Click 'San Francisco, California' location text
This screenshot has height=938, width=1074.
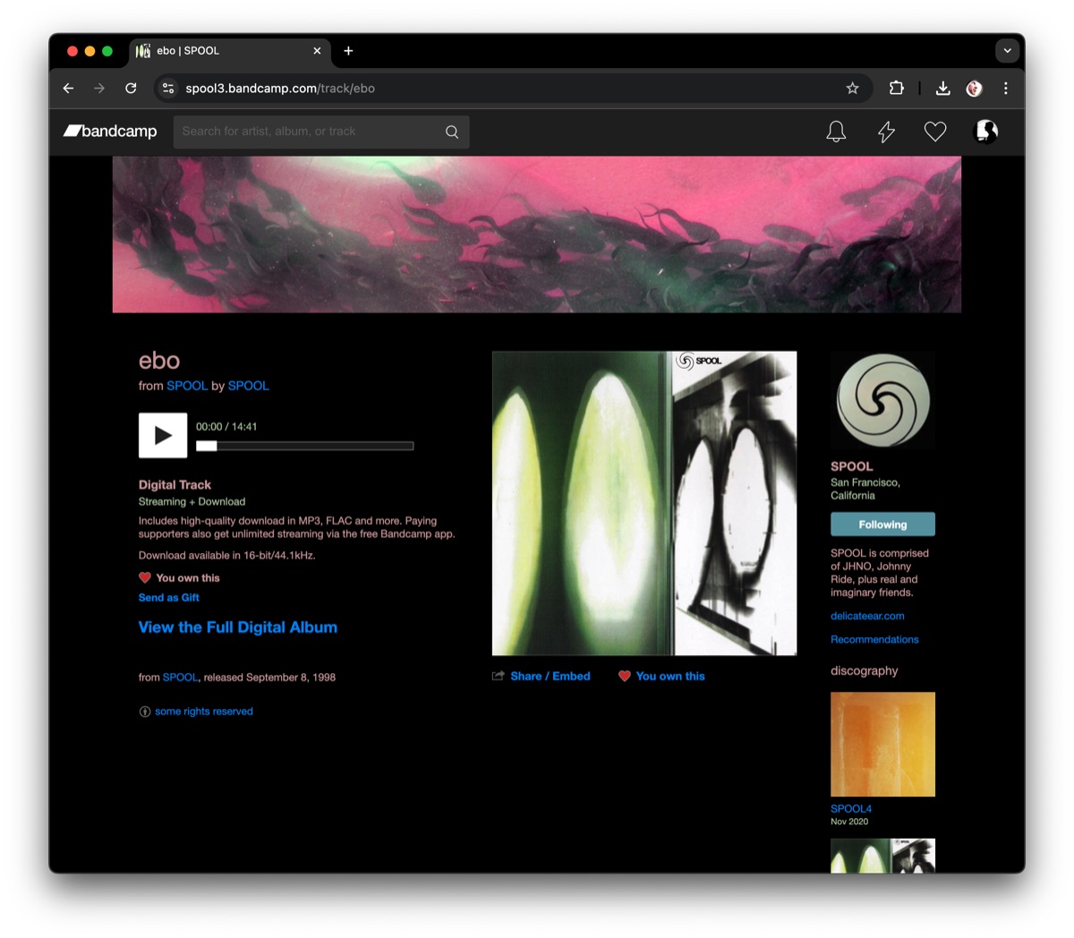[865, 489]
